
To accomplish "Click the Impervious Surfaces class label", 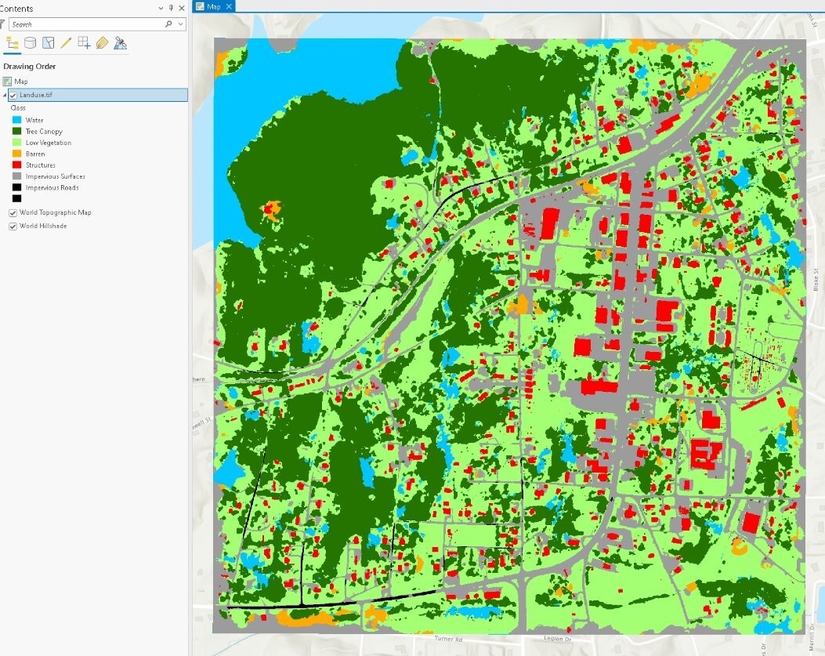I will 56,176.
